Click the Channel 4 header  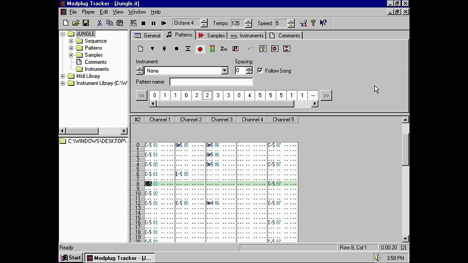tap(252, 119)
